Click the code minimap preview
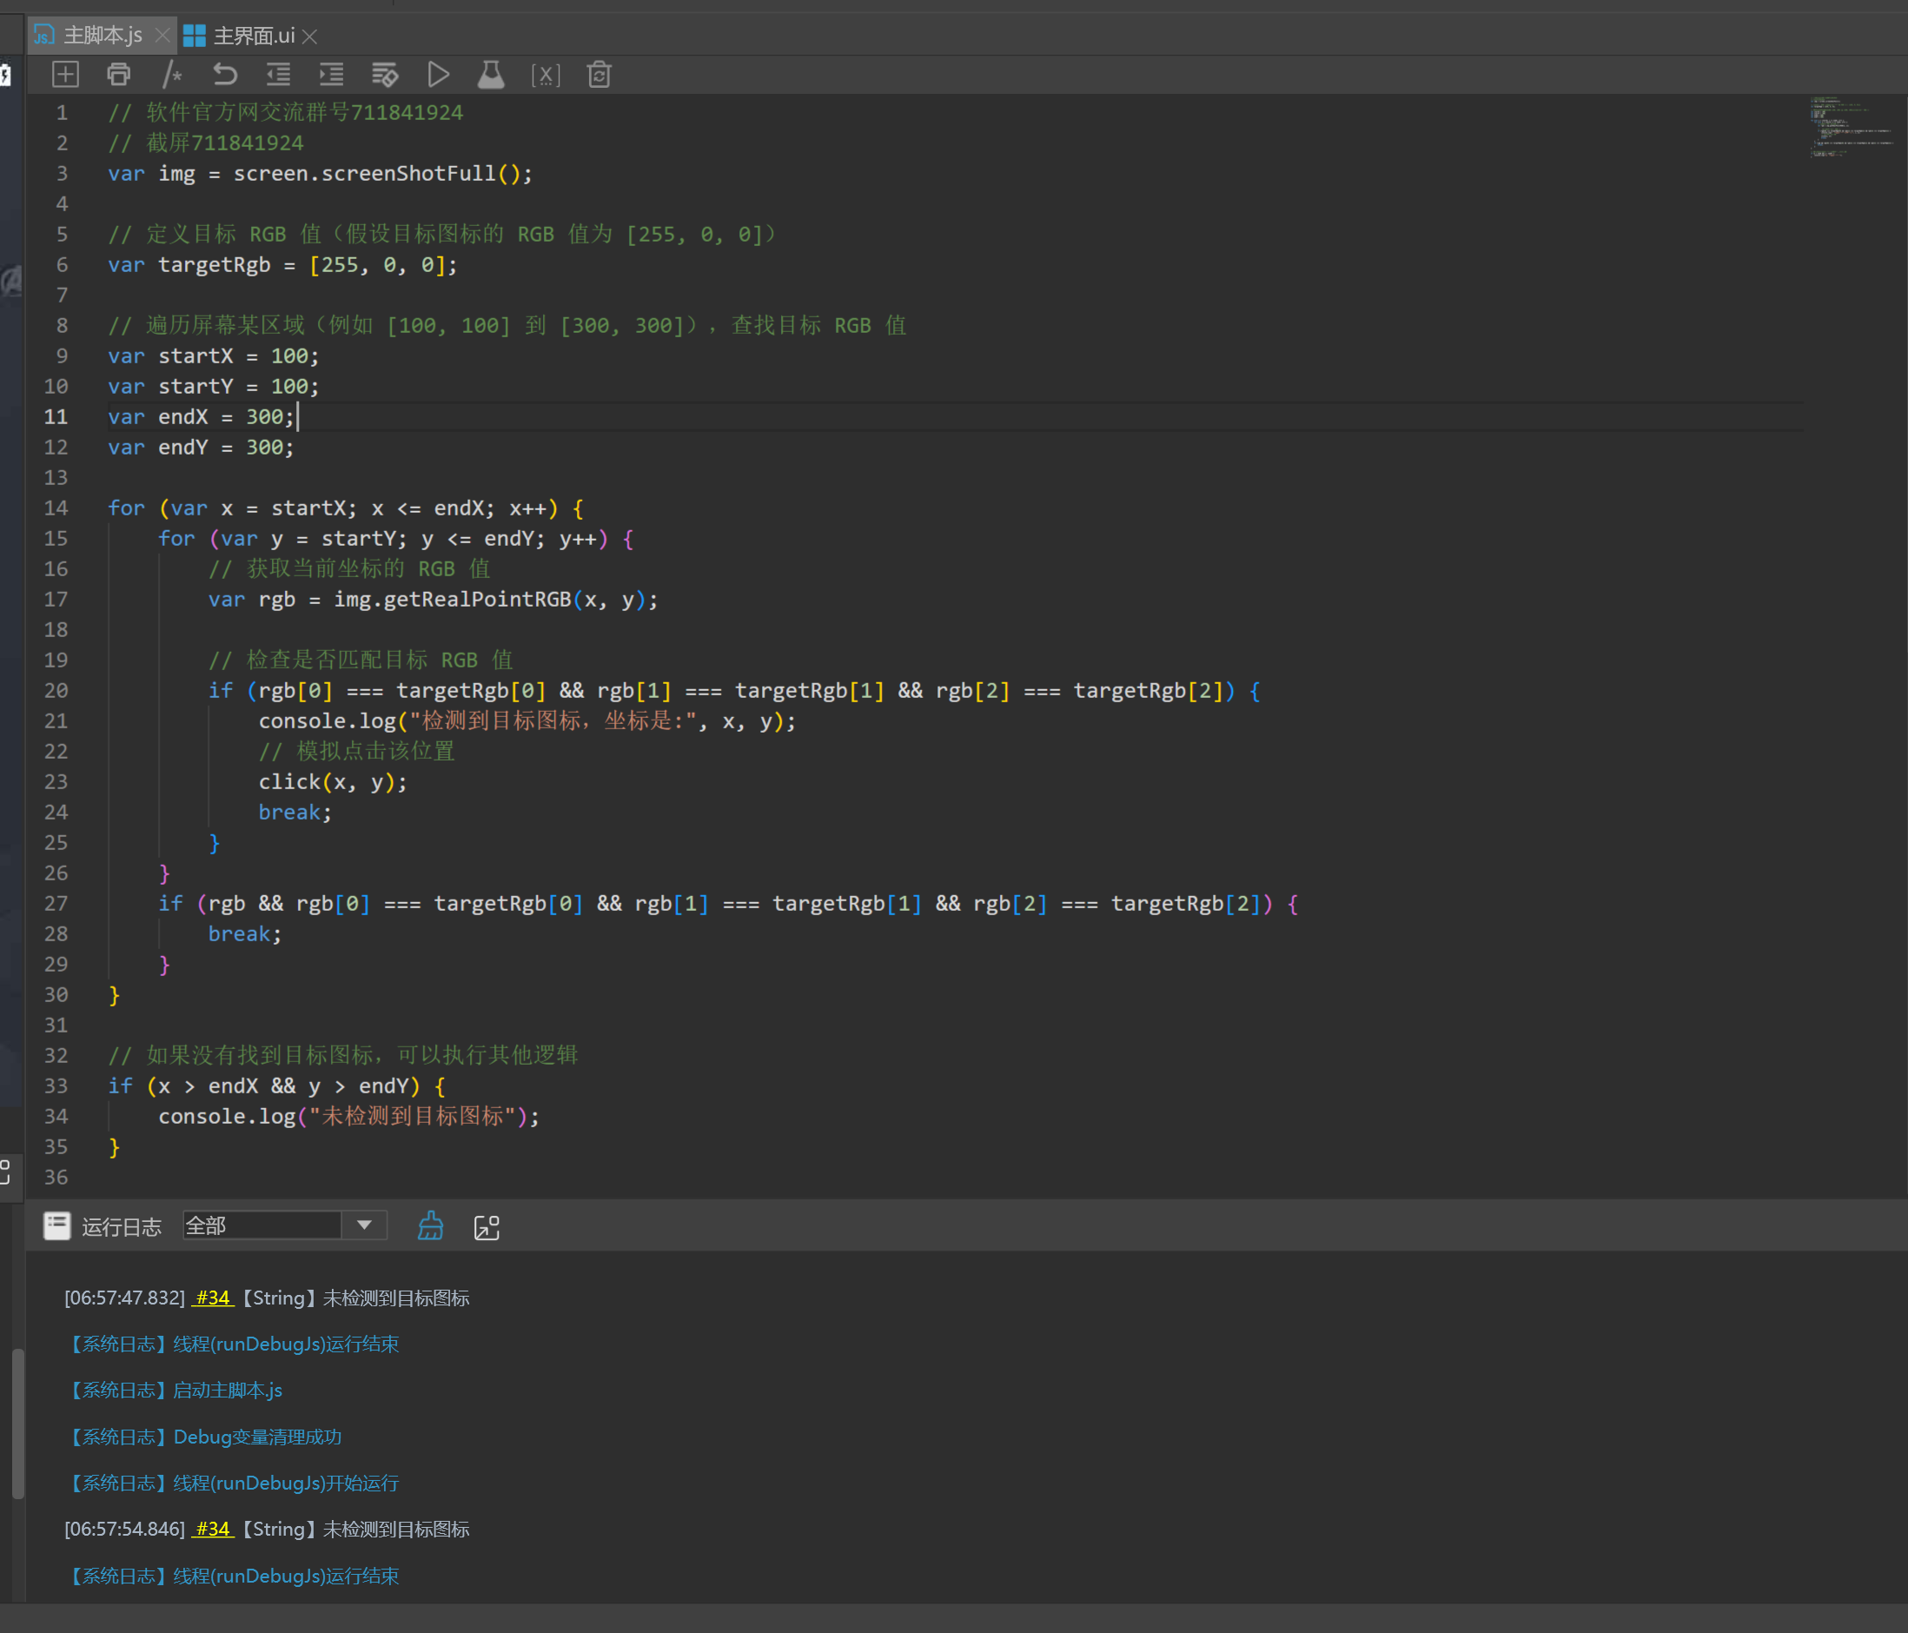This screenshot has height=1633, width=1908. (1851, 127)
